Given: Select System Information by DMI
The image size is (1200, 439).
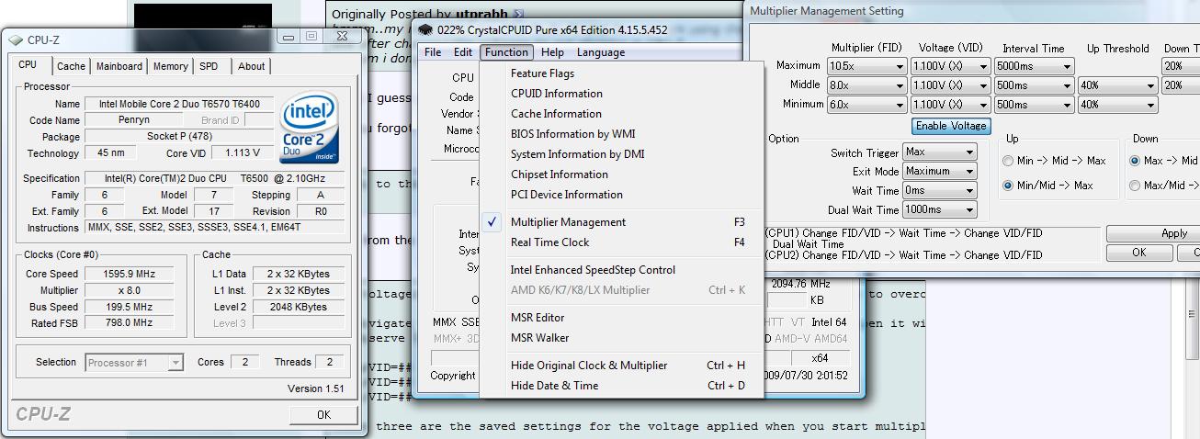Looking at the screenshot, I should 621,154.
